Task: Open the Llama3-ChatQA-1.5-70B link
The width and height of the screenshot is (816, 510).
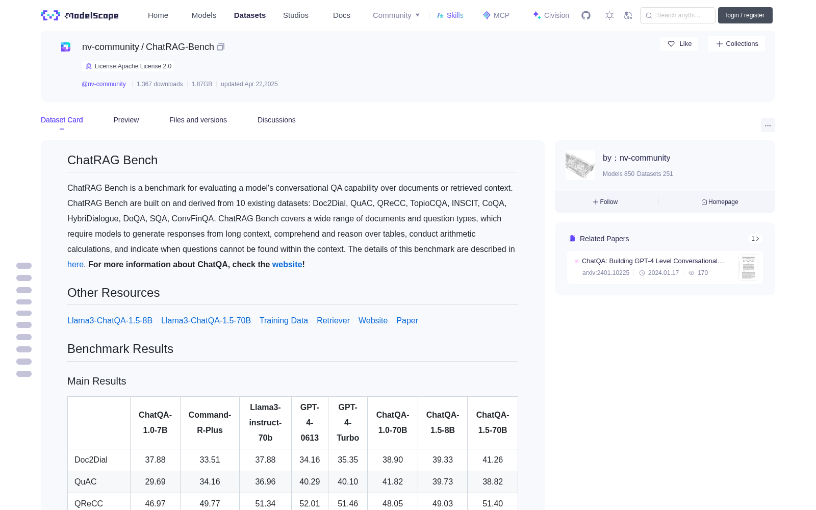Action: pyautogui.click(x=206, y=320)
